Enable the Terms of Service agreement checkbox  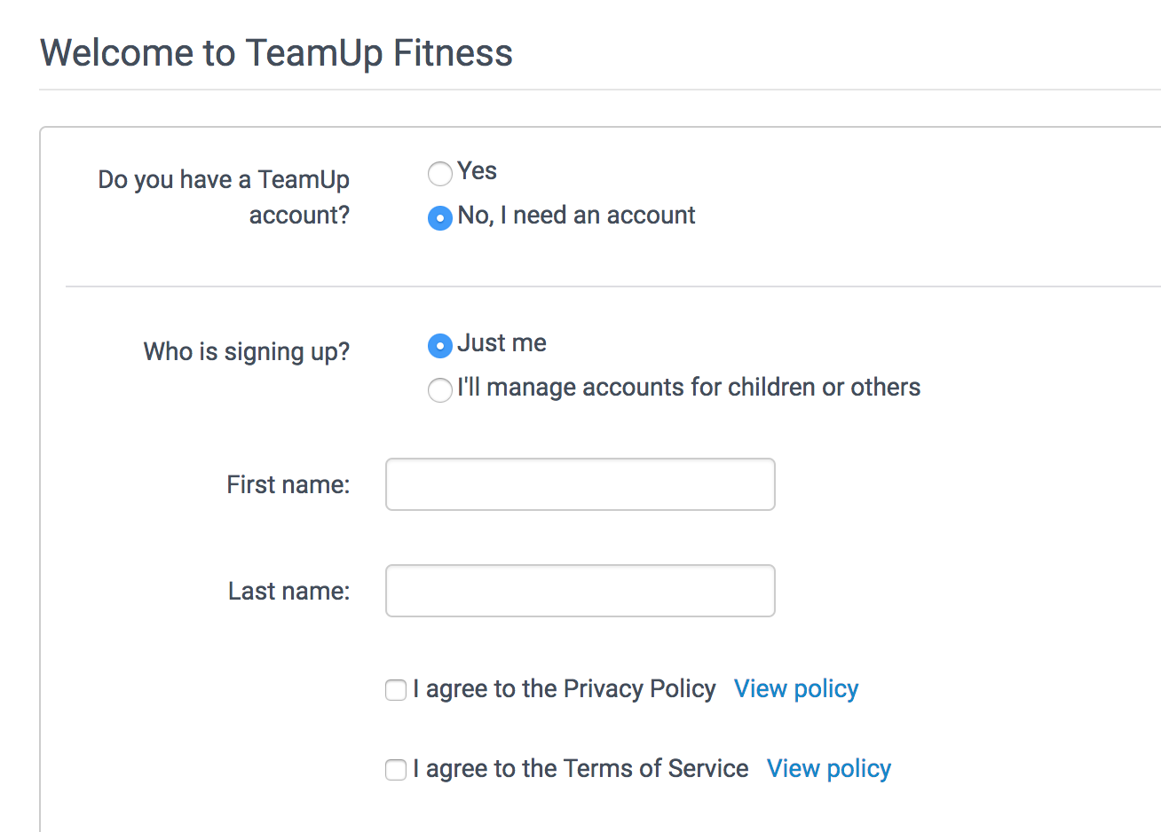[395, 769]
